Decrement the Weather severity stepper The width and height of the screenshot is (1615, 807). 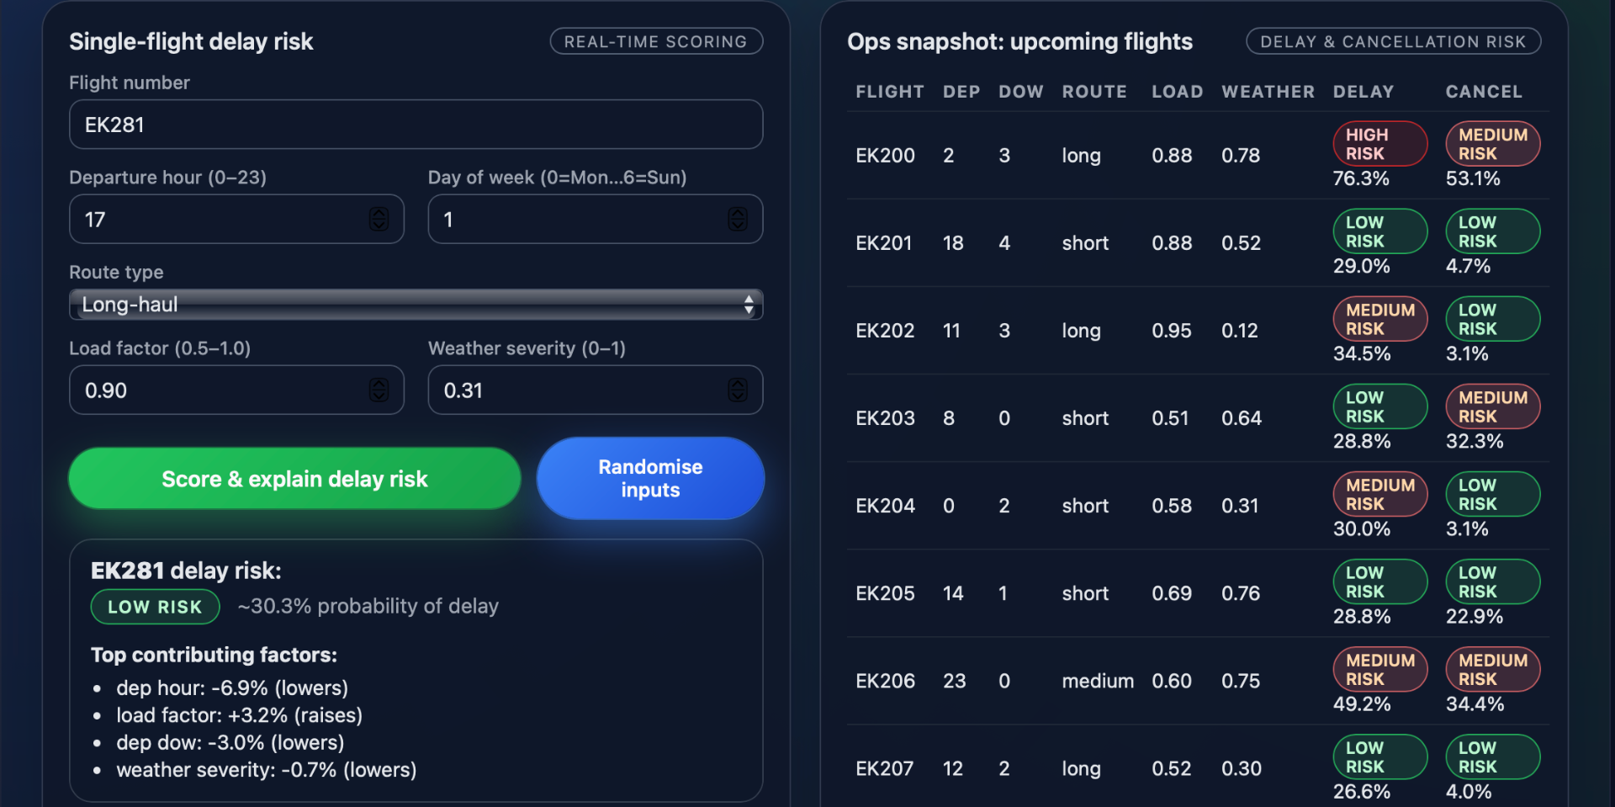point(738,396)
